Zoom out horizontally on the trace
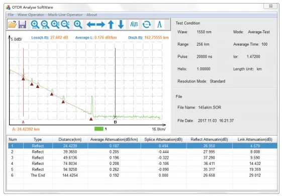The height and width of the screenshot is (196, 282). pyautogui.click(x=45, y=25)
